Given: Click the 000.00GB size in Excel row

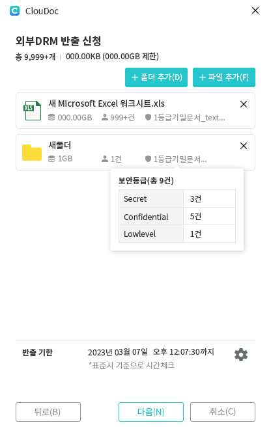Looking at the screenshot, I should pyautogui.click(x=75, y=118).
